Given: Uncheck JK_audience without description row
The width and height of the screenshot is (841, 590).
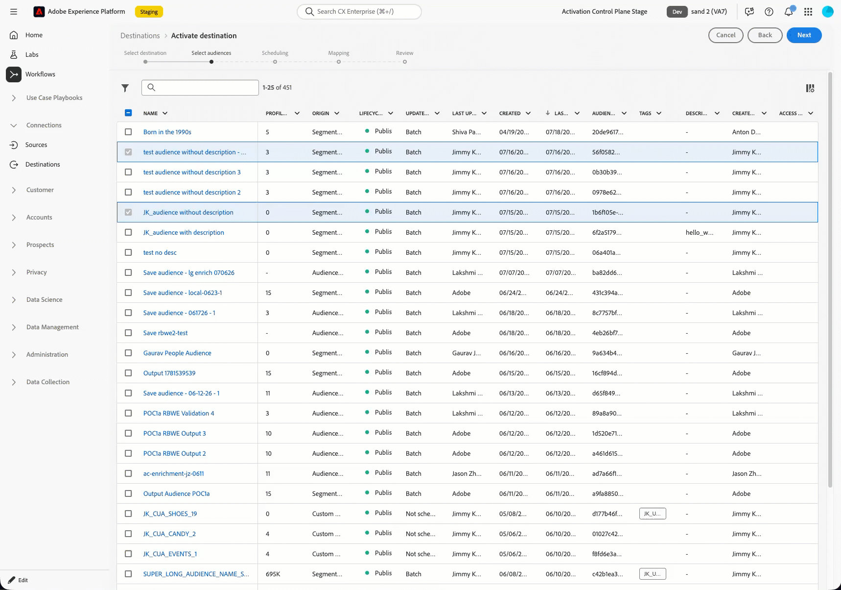Looking at the screenshot, I should tap(128, 212).
